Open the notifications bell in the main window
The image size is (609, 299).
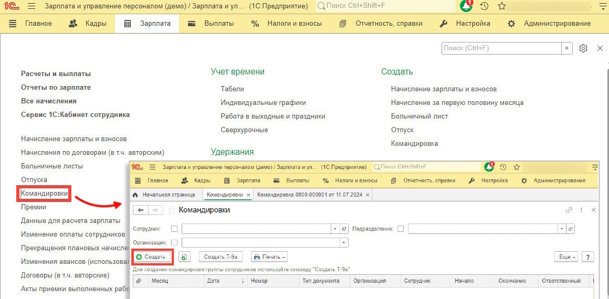(x=466, y=6)
